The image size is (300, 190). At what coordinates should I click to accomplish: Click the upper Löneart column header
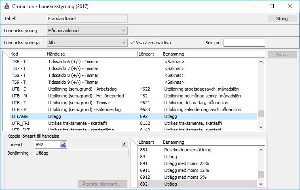[x=150, y=54]
